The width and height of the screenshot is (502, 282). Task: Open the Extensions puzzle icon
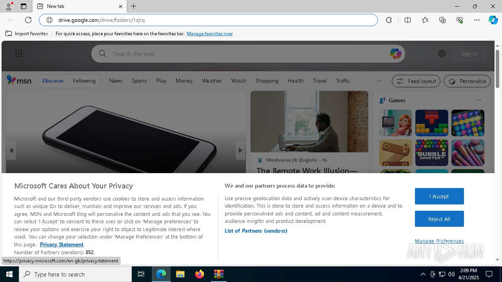pos(389,20)
